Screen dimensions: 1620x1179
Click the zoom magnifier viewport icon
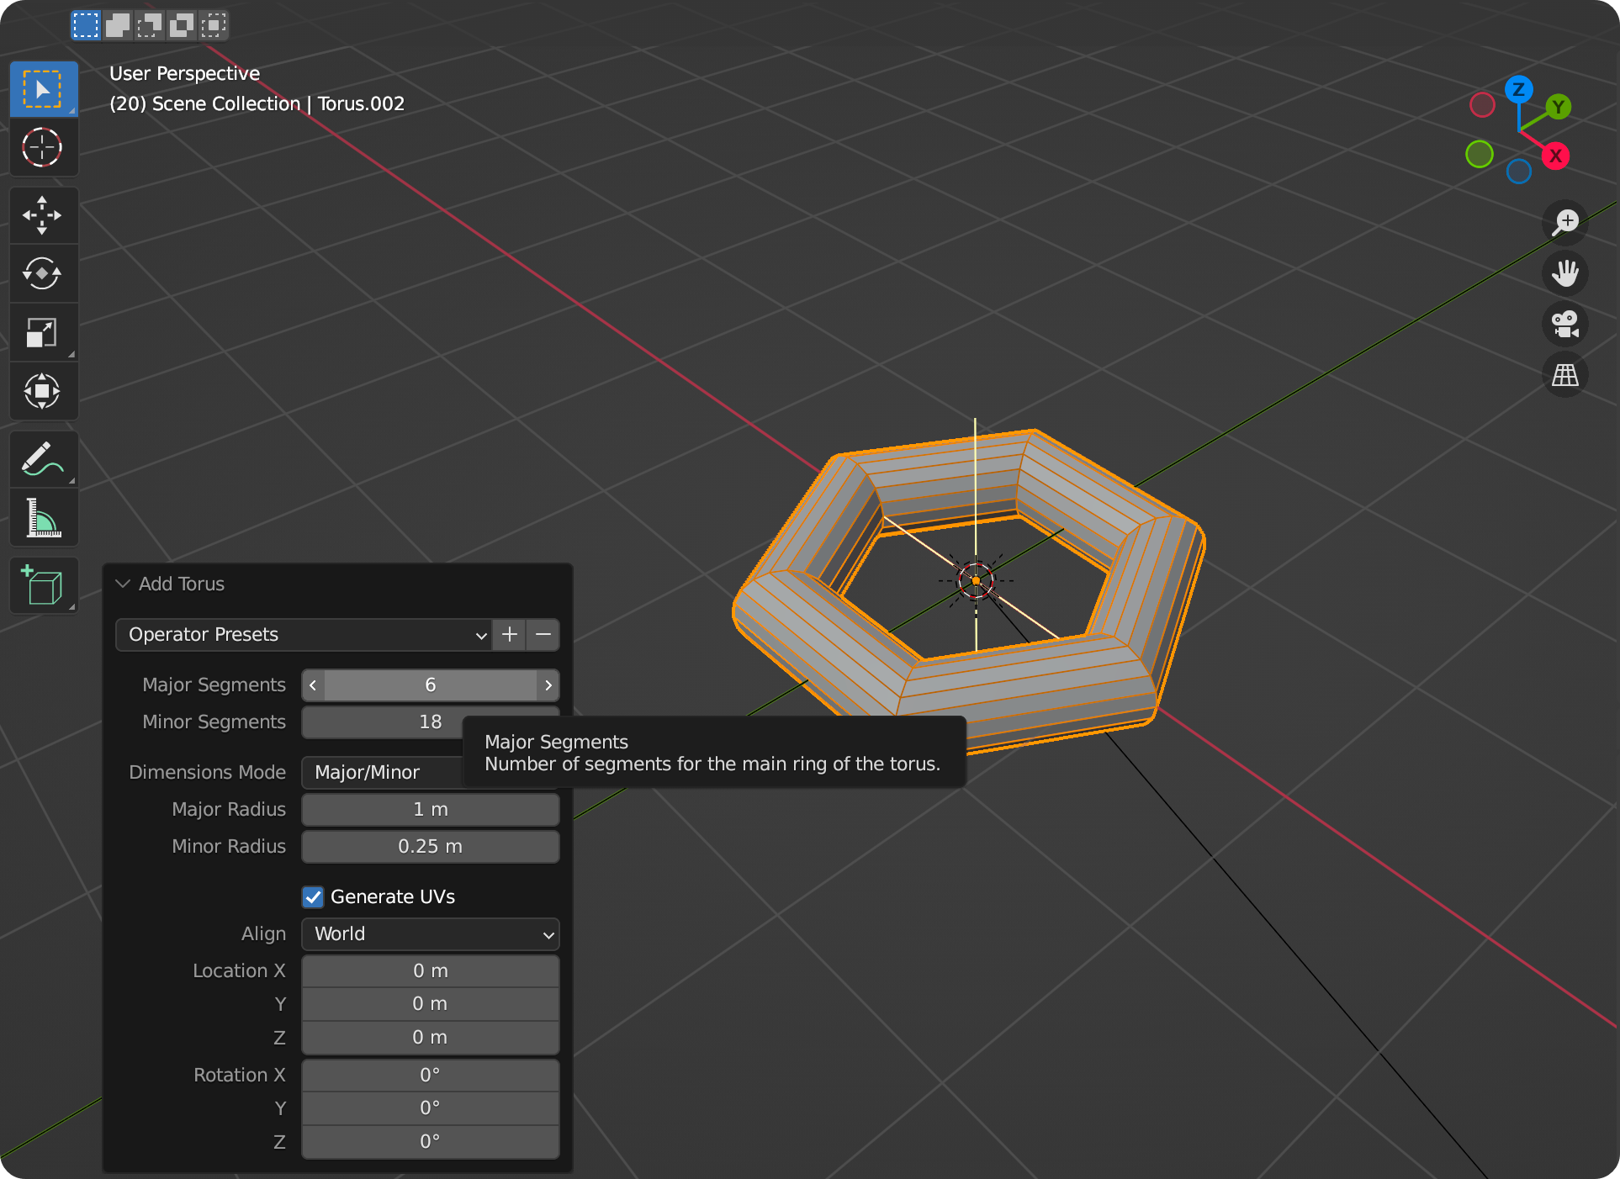point(1565,222)
